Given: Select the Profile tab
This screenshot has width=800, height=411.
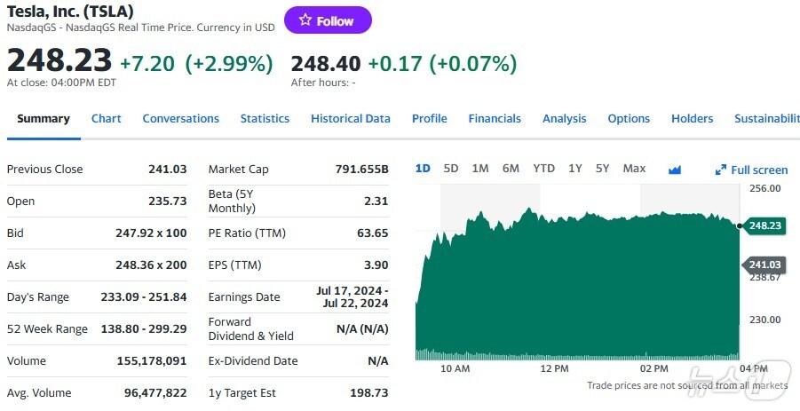Looking at the screenshot, I should [x=429, y=119].
